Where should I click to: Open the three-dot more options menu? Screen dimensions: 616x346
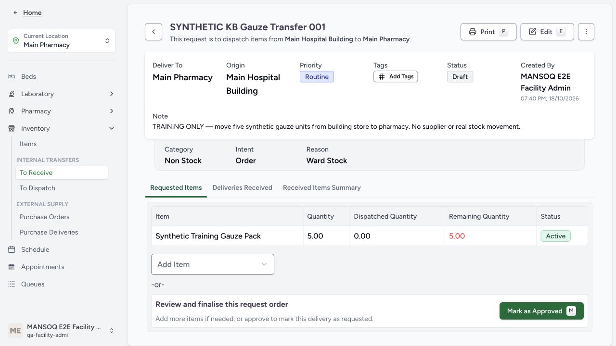pos(586,32)
